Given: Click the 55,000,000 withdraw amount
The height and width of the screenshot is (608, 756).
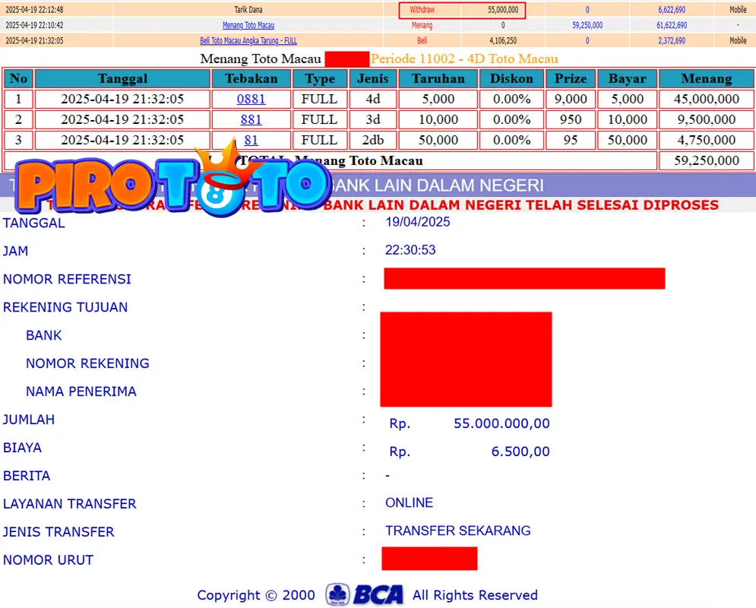Looking at the screenshot, I should [503, 10].
